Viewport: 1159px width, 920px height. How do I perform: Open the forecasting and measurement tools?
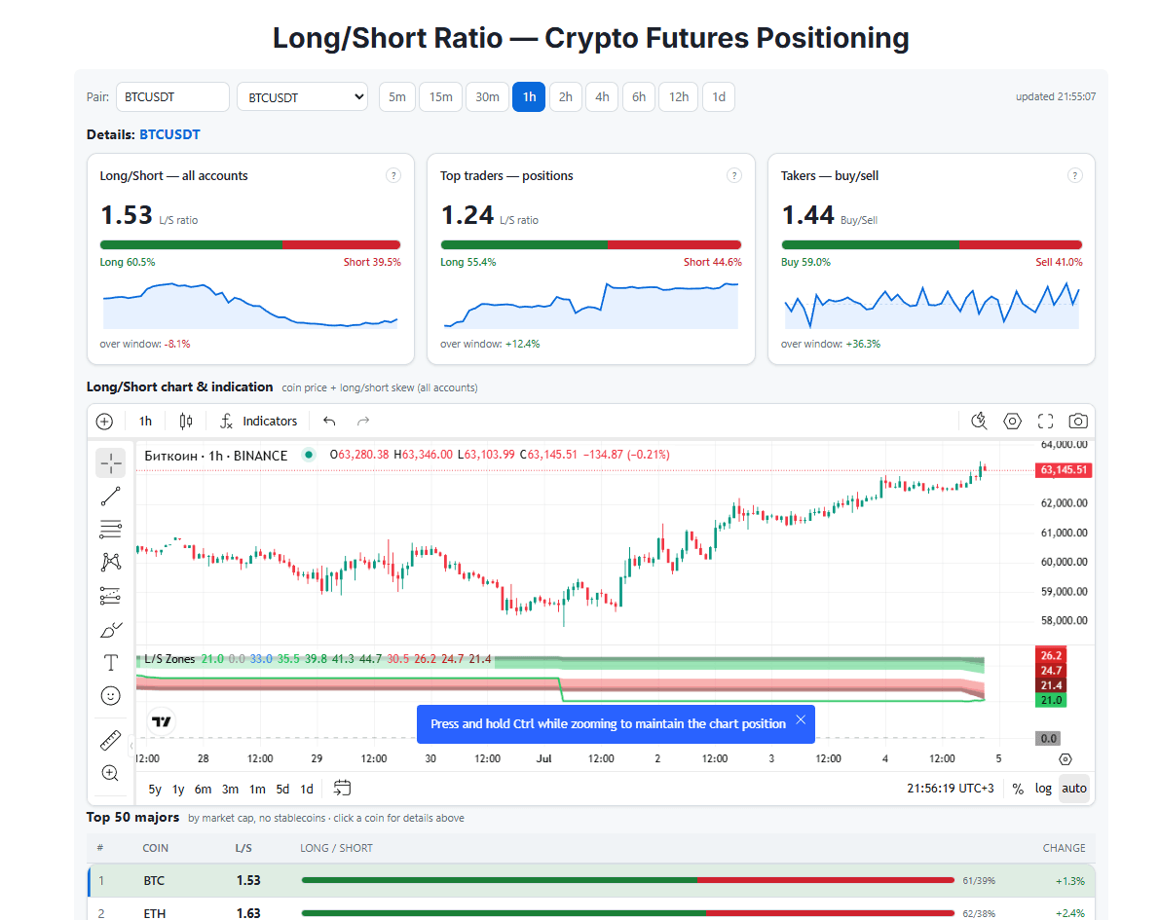[111, 596]
